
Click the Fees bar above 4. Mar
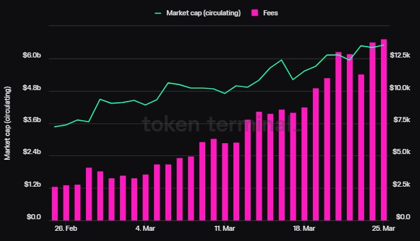tap(146, 198)
